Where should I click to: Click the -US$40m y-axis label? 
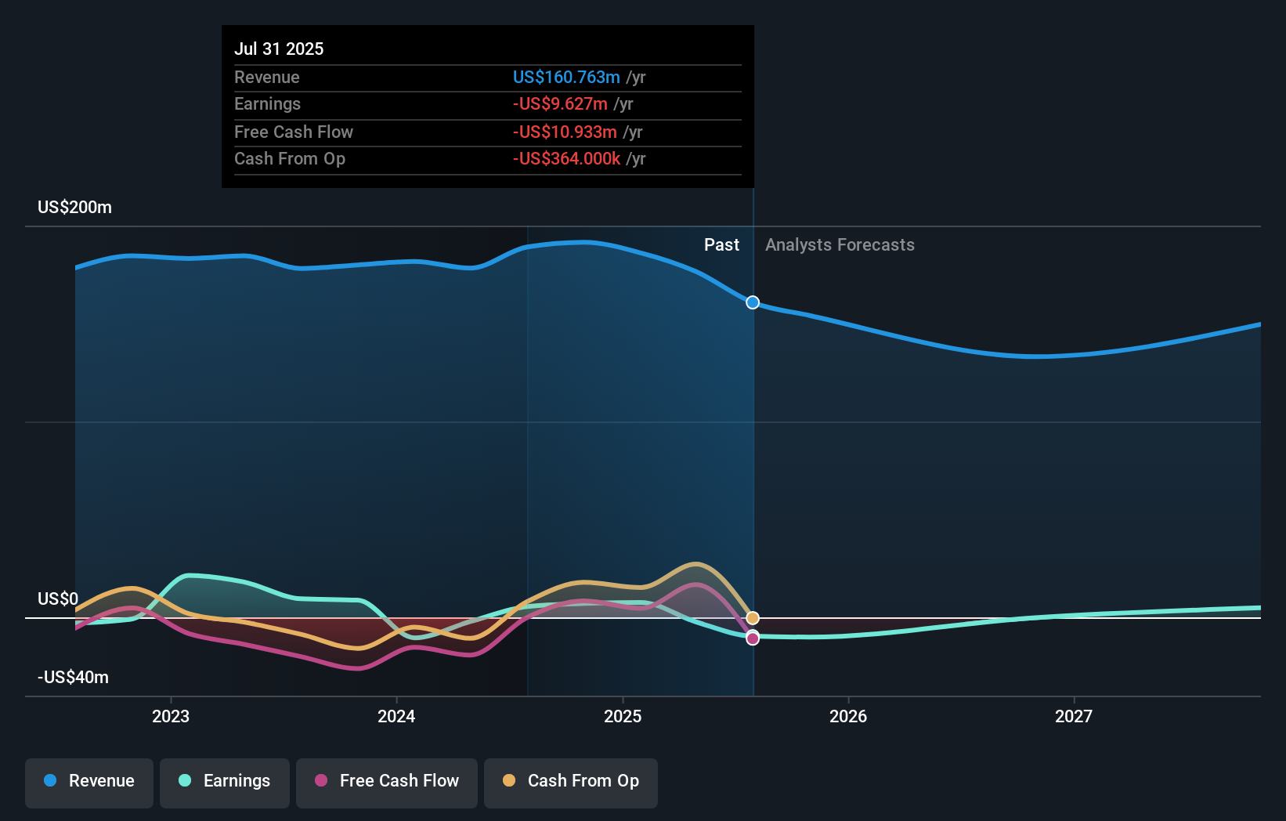pyautogui.click(x=74, y=678)
